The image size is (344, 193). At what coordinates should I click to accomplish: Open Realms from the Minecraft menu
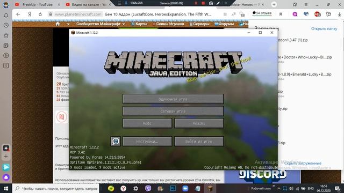coord(199,123)
